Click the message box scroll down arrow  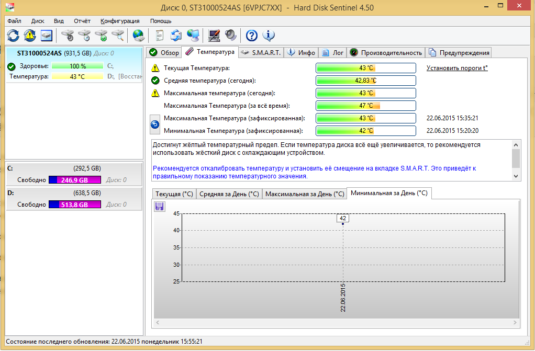[x=516, y=176]
